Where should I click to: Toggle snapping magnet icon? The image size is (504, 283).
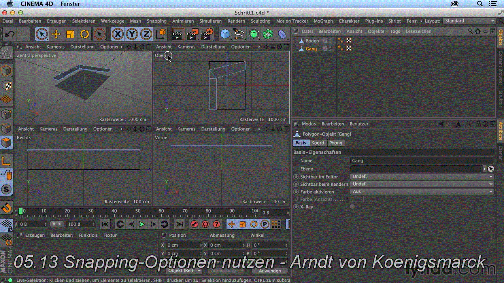pos(6,207)
